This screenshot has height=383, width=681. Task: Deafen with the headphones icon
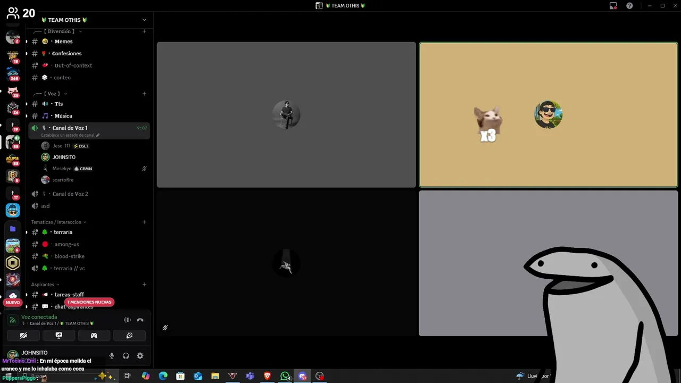click(x=126, y=356)
